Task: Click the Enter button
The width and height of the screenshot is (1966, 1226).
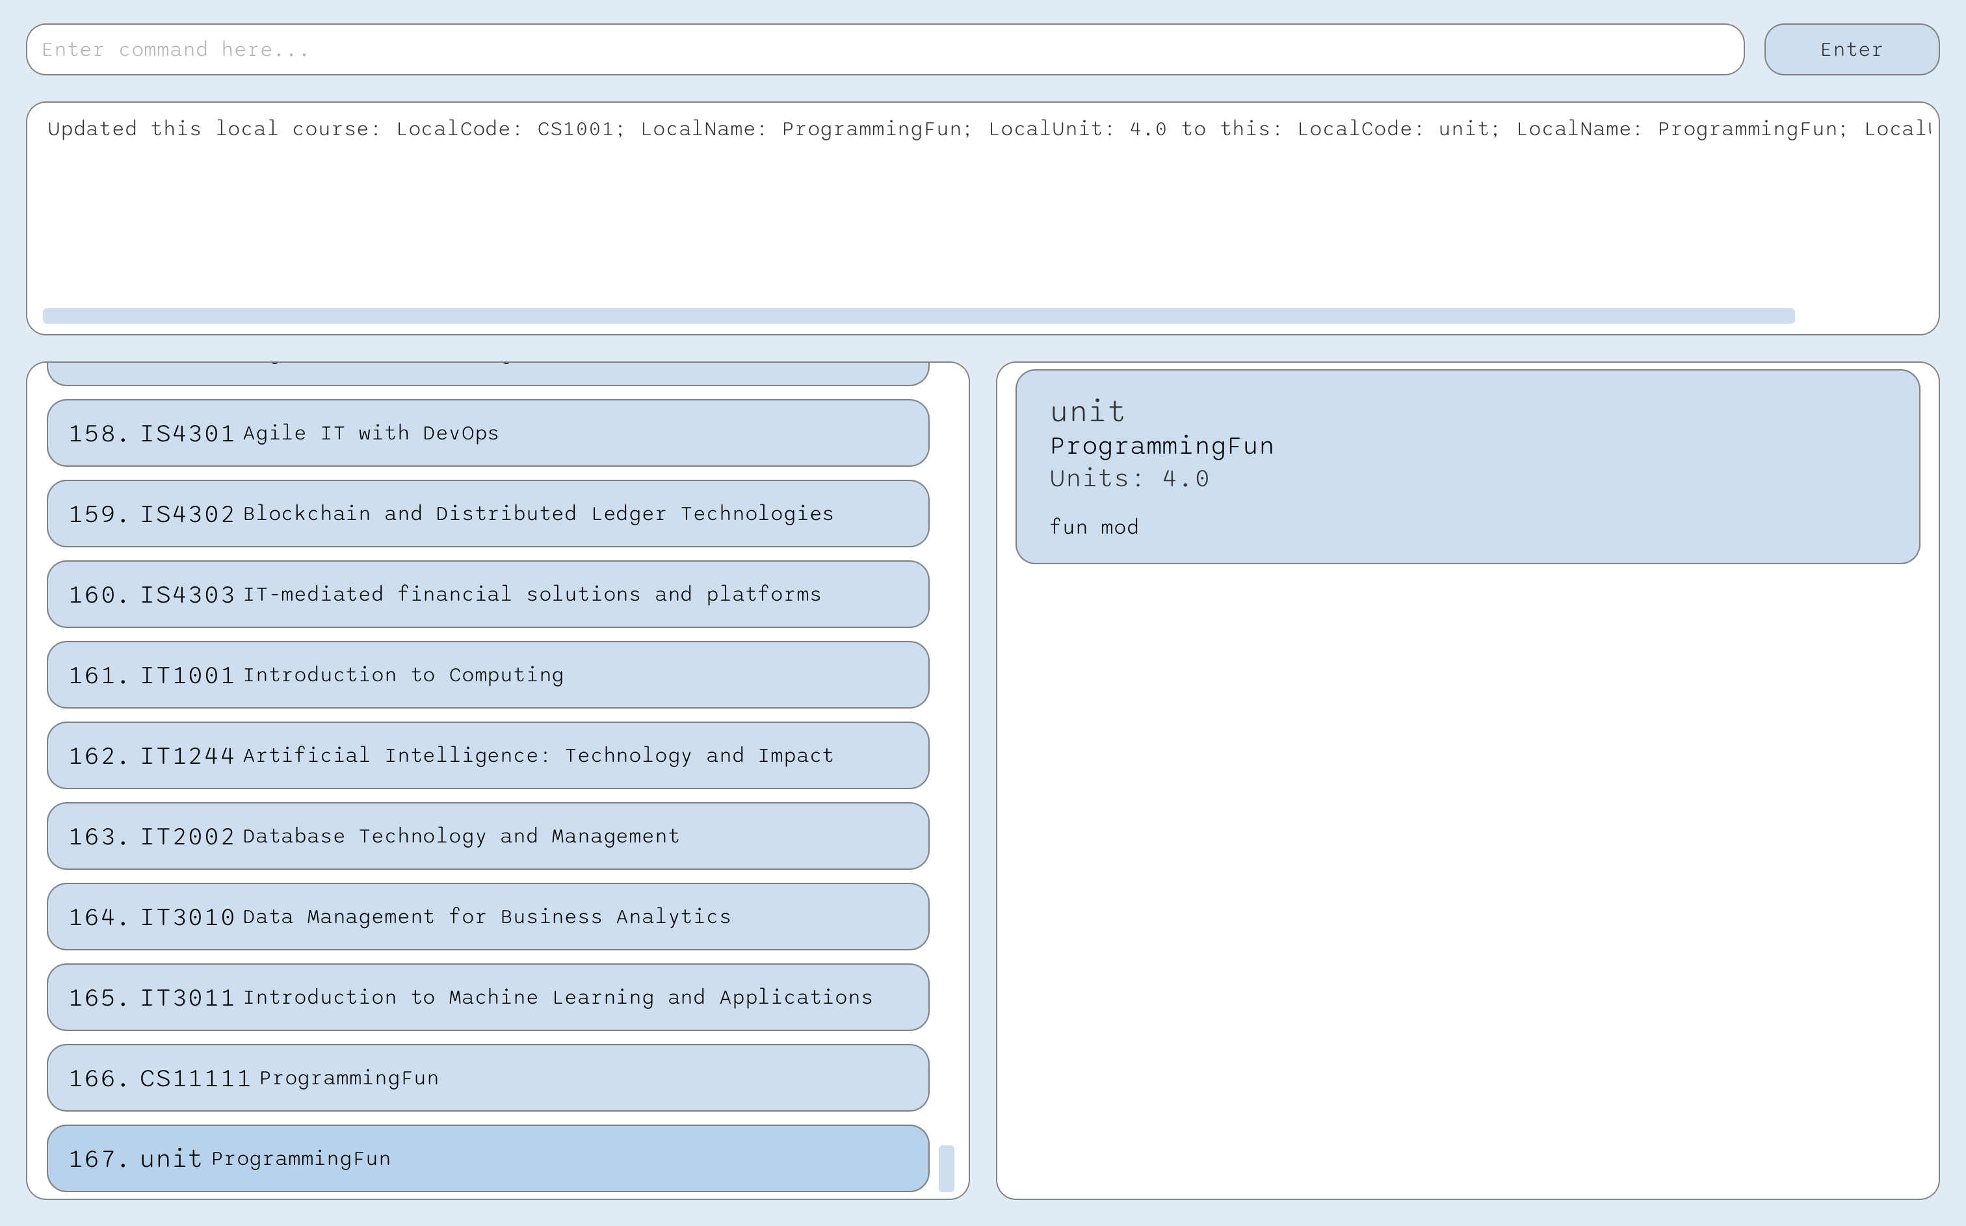Action: [1851, 49]
